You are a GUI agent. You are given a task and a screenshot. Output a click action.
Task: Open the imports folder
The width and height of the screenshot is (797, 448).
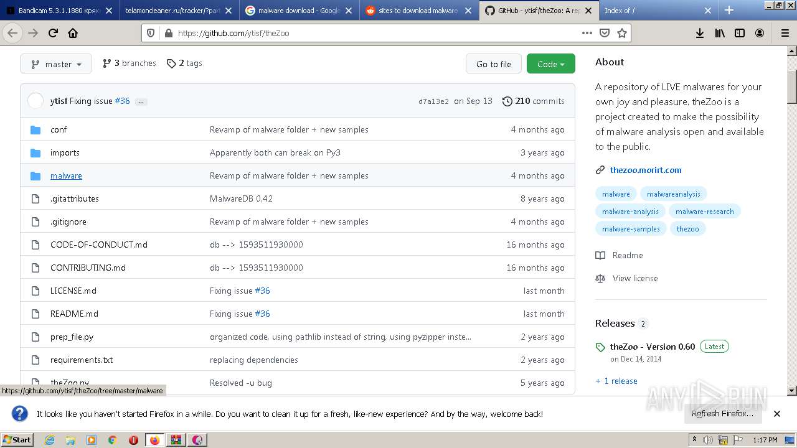pyautogui.click(x=65, y=152)
